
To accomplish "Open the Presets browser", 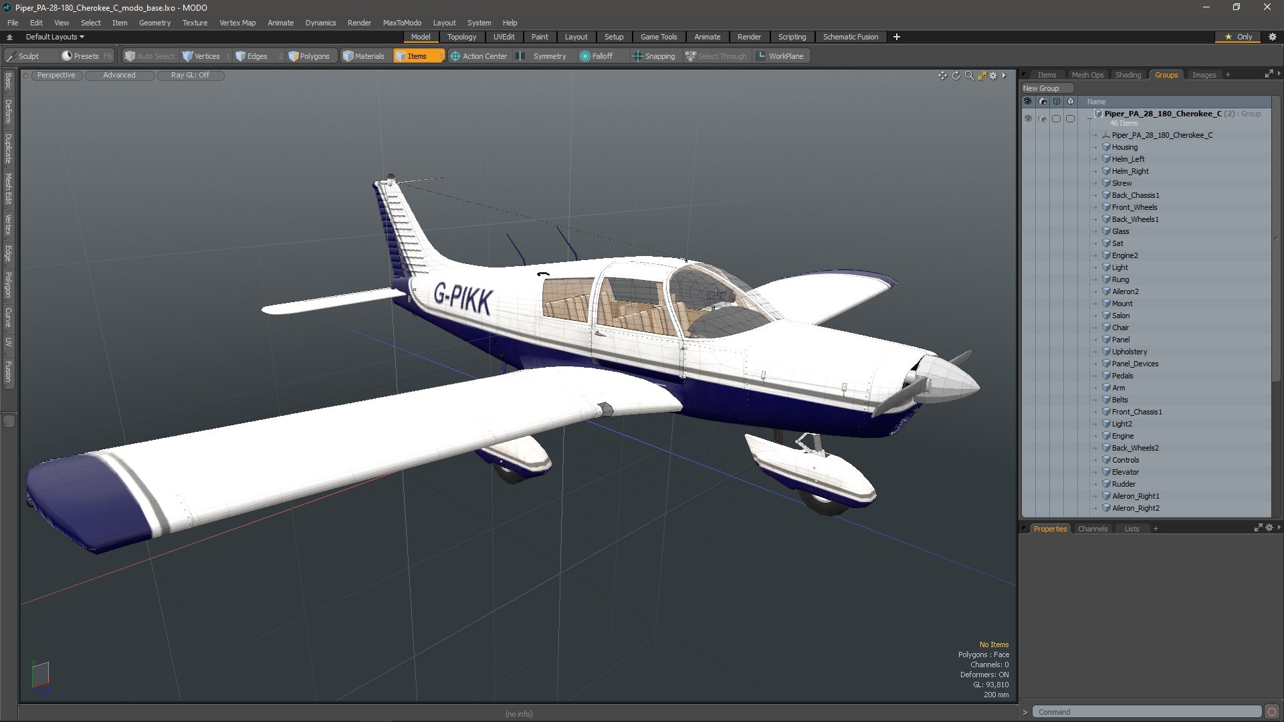I will (86, 56).
